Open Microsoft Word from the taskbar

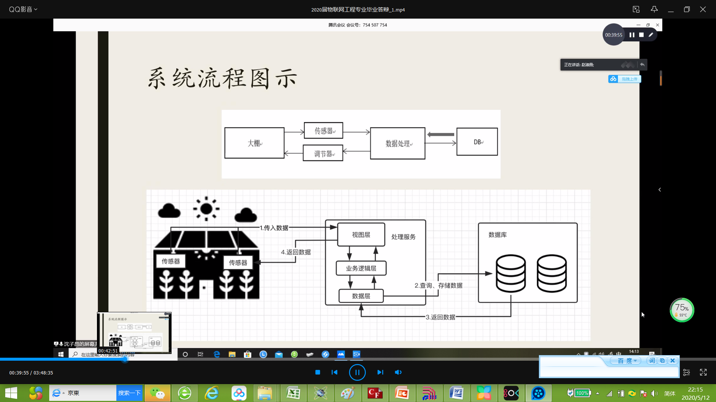456,393
